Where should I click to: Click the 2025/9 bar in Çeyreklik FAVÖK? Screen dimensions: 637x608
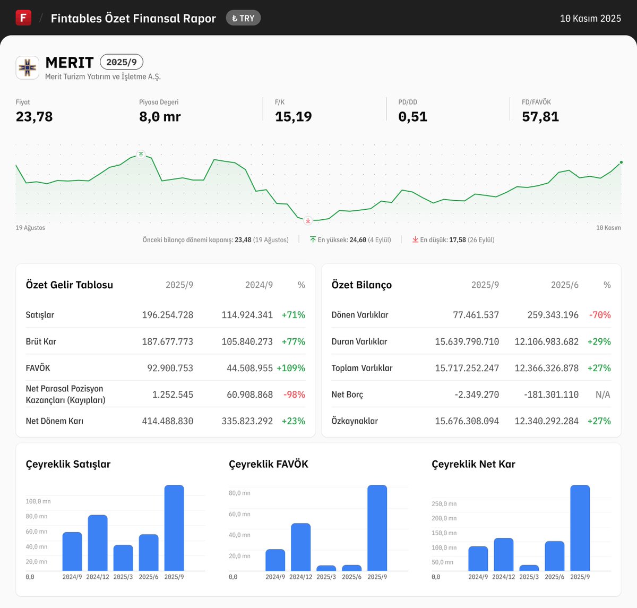377,528
